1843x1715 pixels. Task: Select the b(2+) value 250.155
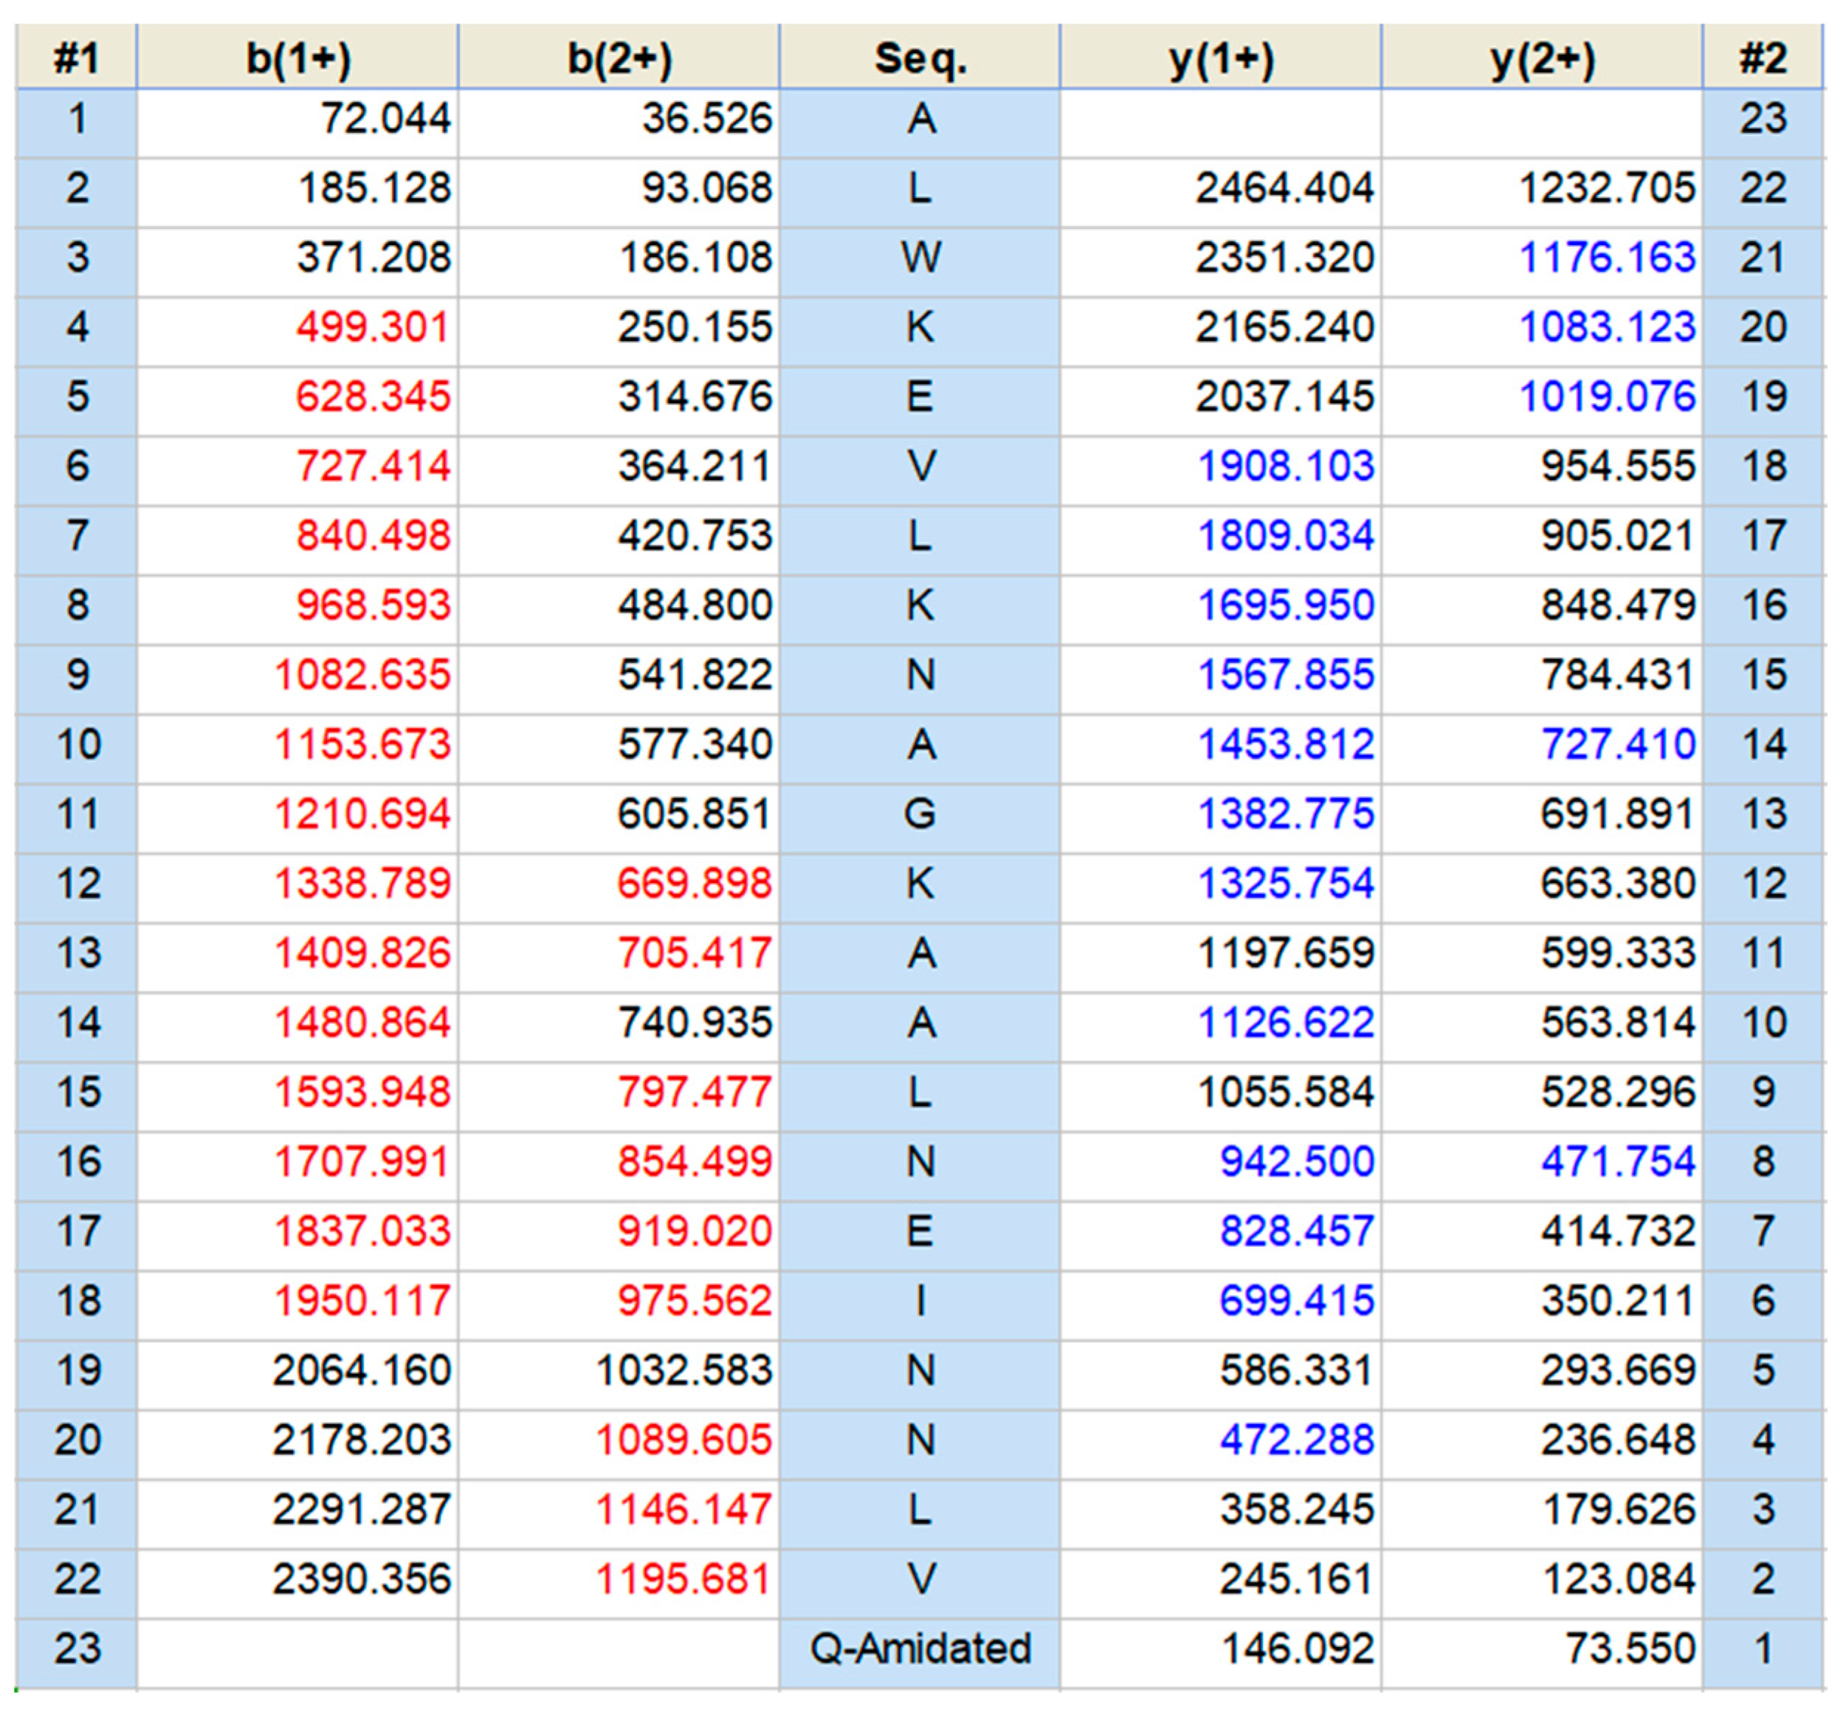click(x=695, y=327)
